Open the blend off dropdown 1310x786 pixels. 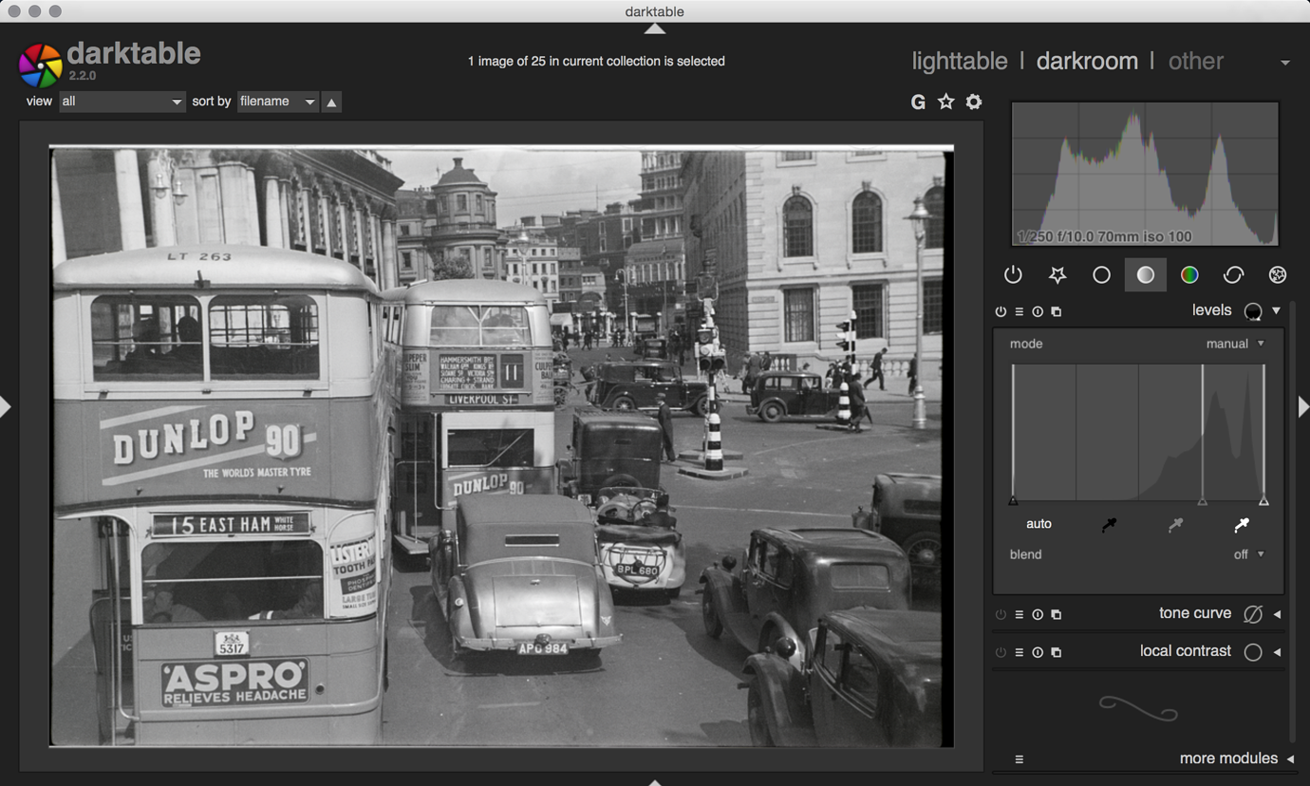(1248, 554)
